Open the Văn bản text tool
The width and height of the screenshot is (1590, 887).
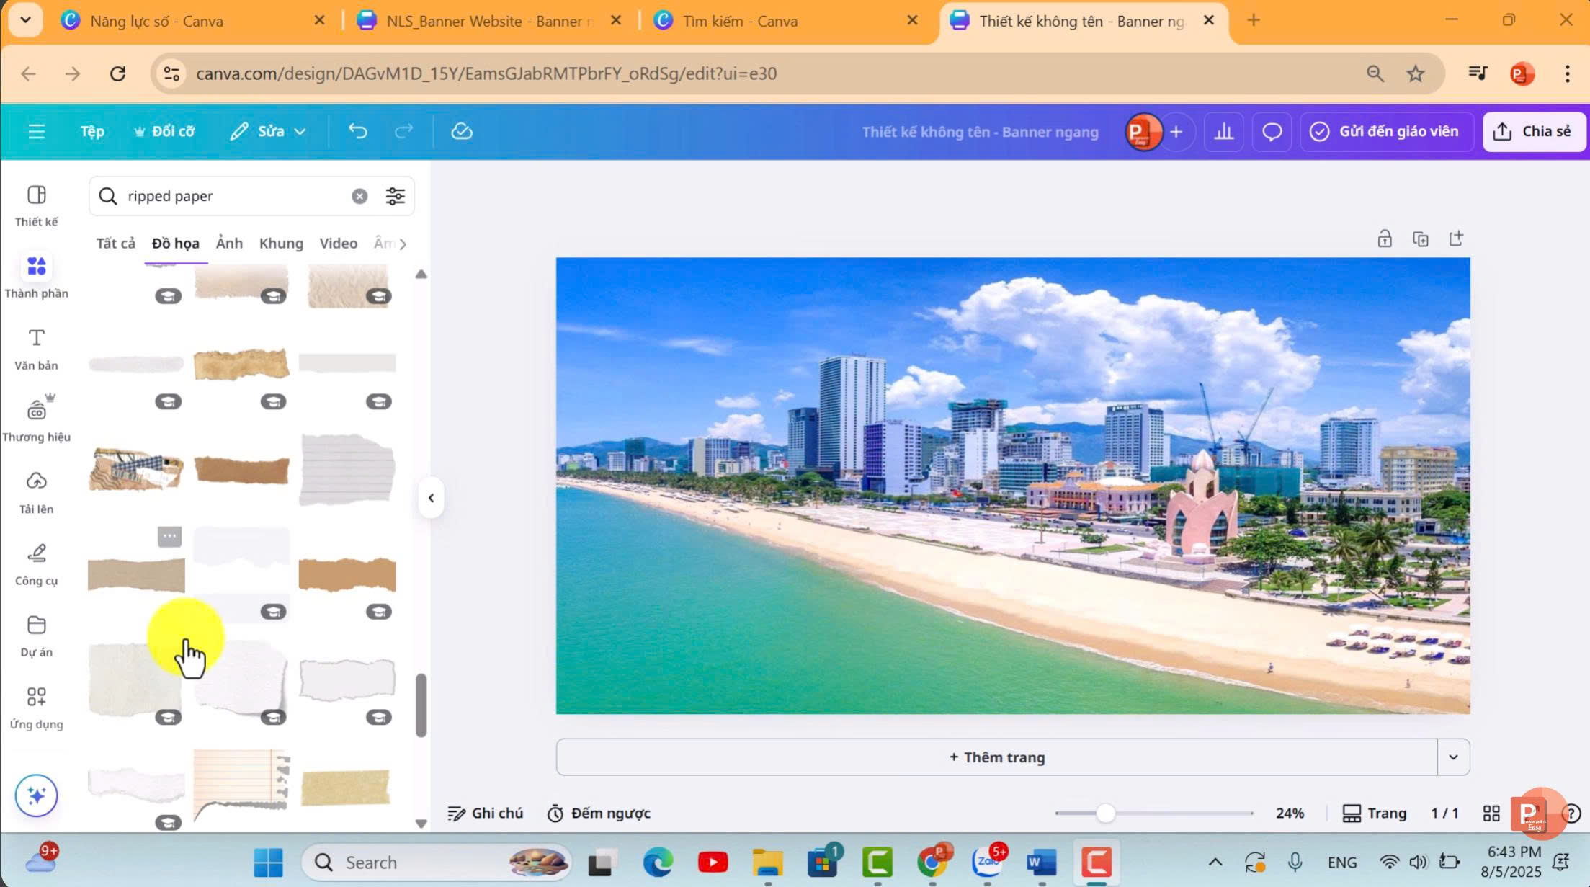[x=36, y=349]
